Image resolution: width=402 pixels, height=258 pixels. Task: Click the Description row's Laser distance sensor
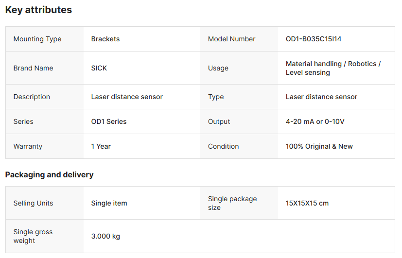[x=127, y=97]
